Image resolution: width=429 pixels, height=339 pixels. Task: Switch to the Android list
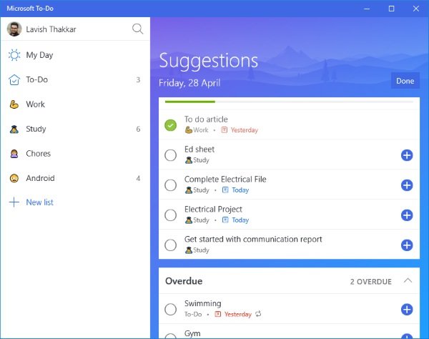[75, 178]
